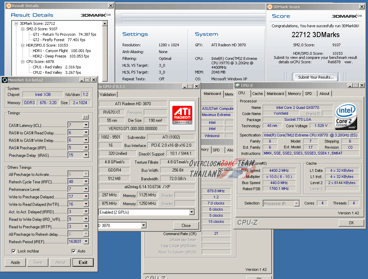Select GT2 - Firefly Forest result row
Screen dimensions: 368x279
pyautogui.click(x=59, y=40)
